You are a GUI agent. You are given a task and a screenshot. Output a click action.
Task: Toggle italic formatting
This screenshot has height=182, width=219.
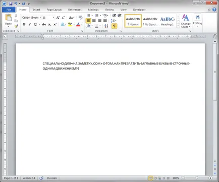click(x=30, y=25)
